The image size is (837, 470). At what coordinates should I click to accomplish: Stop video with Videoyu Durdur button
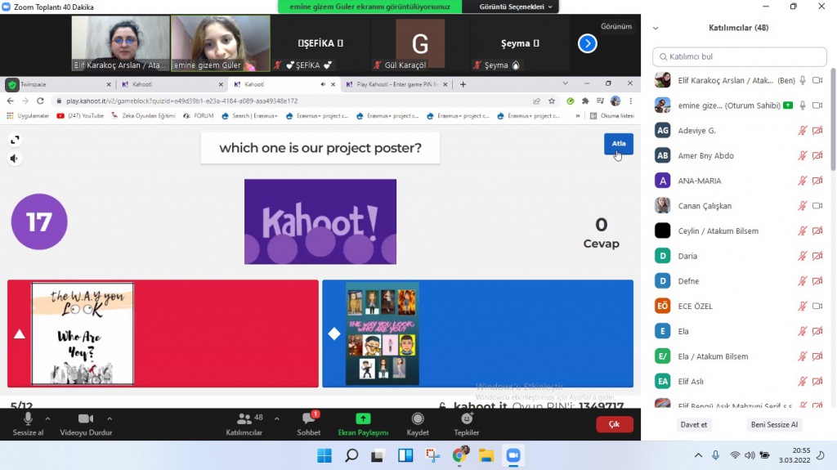[86, 424]
